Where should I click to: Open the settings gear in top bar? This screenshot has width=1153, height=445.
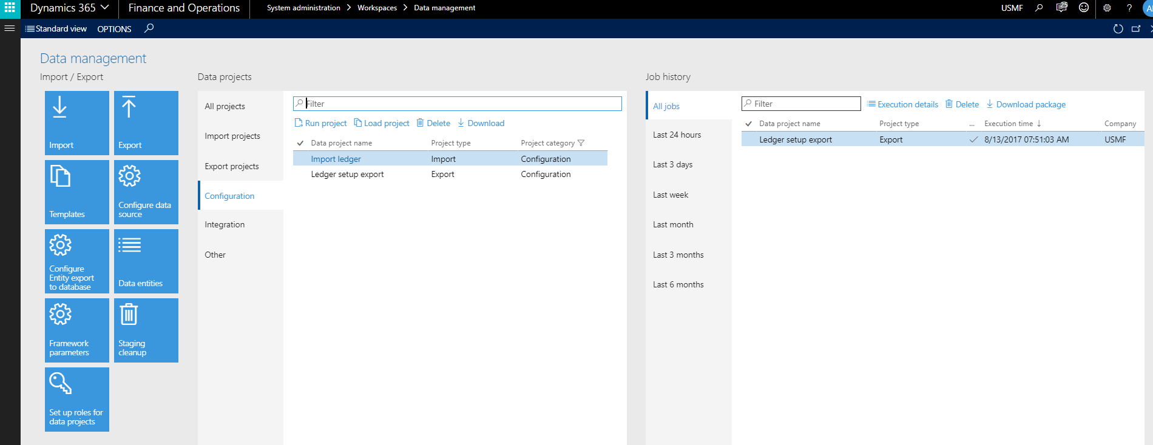(1107, 8)
